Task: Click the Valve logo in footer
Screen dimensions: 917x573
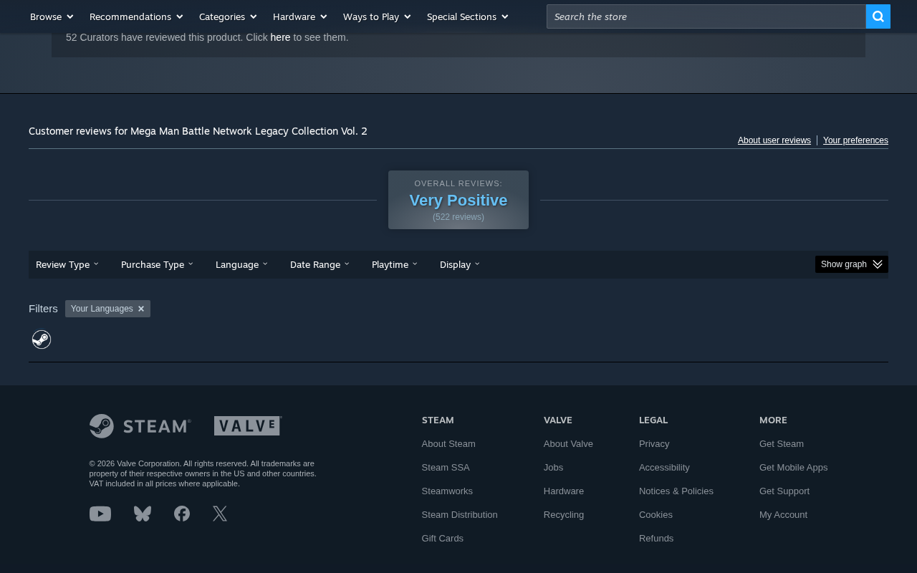Action: (x=248, y=426)
